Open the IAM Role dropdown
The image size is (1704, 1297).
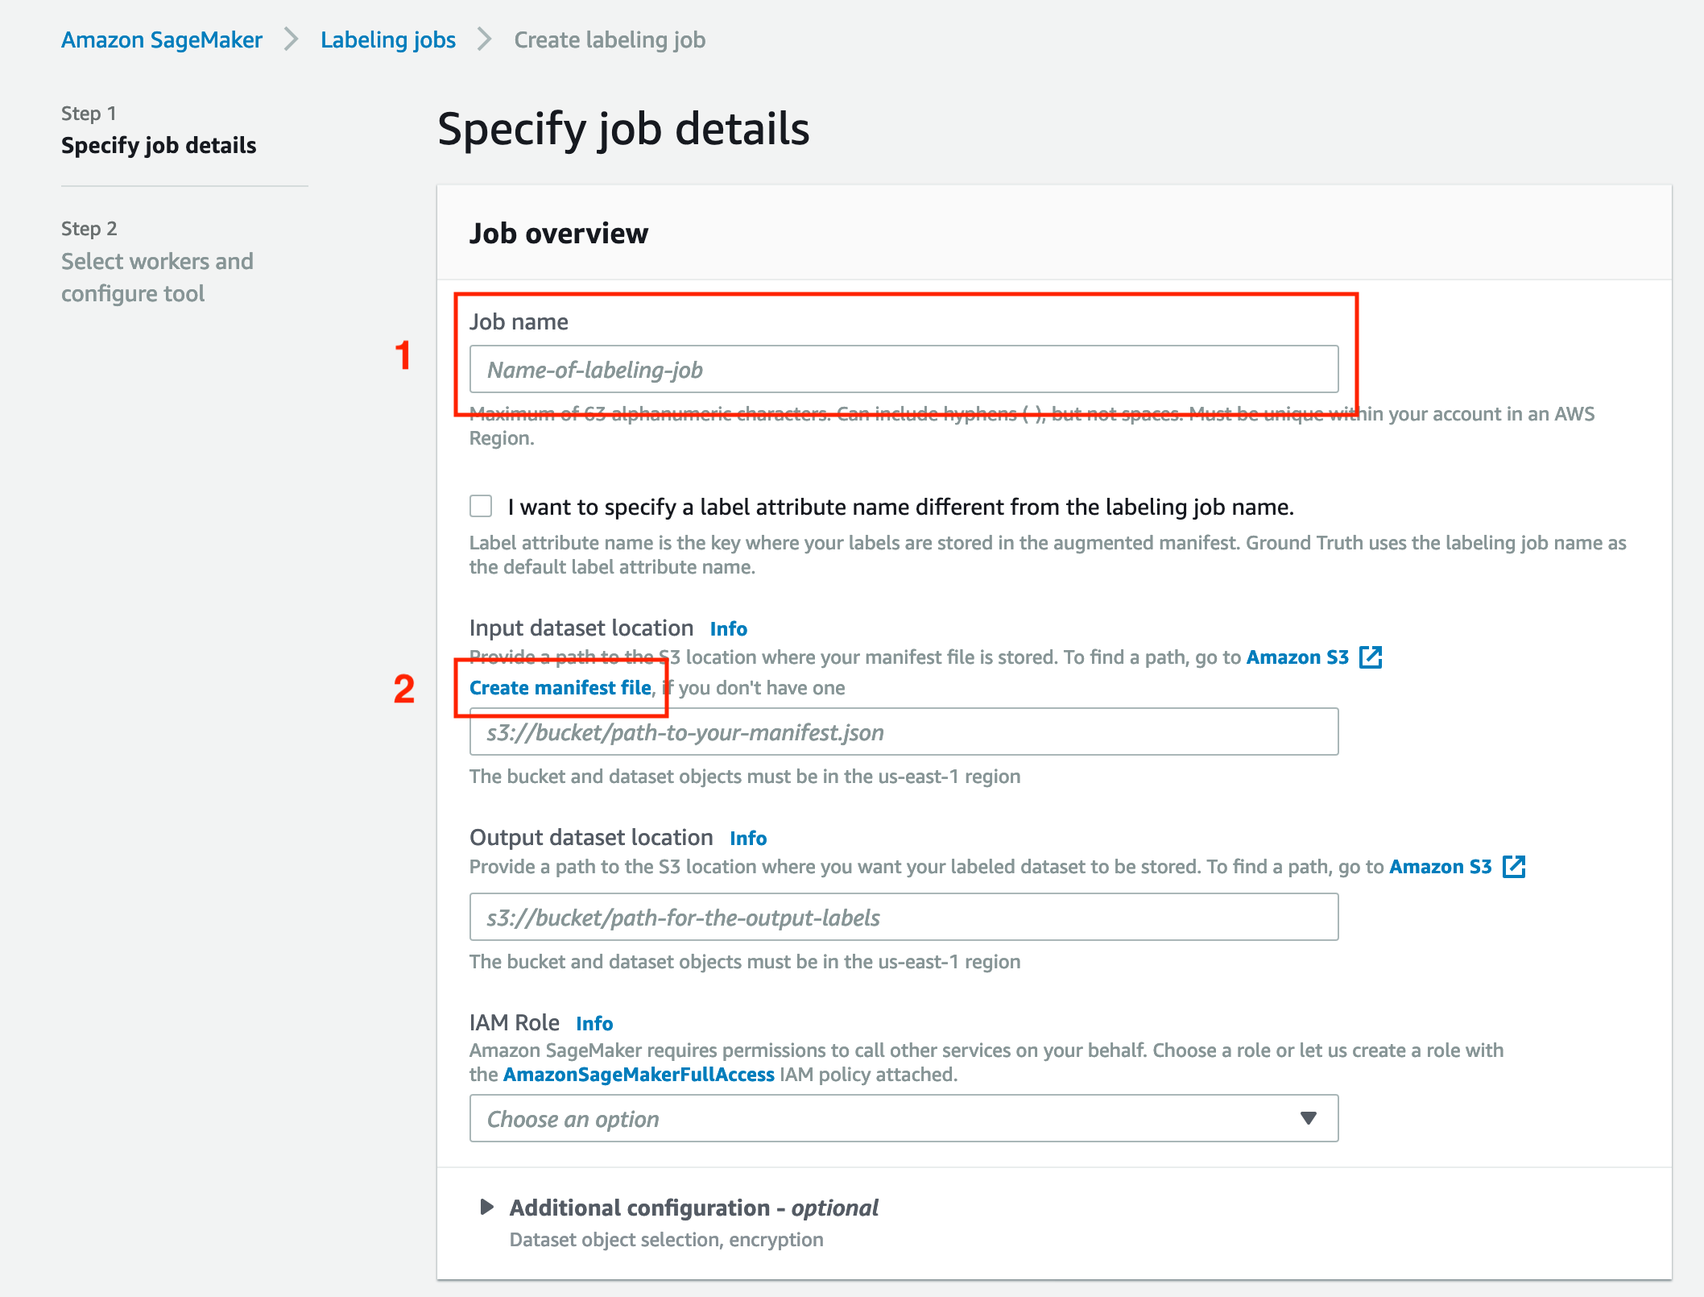(904, 1118)
